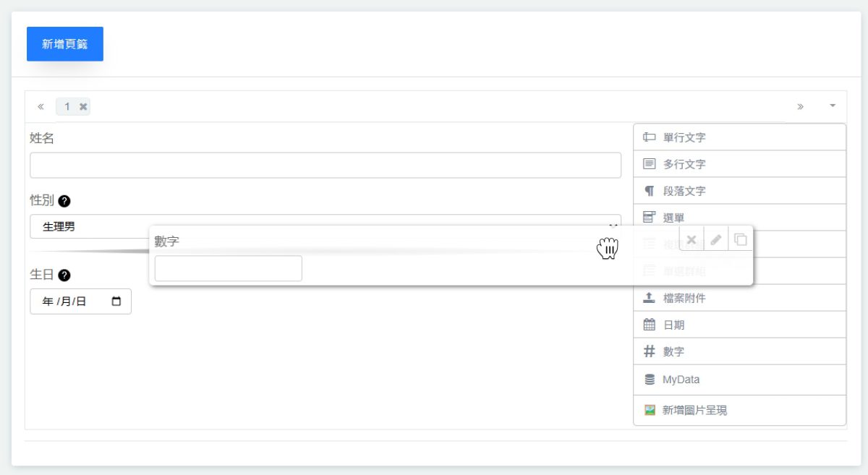Edit the 數字 field with pencil icon
868x475 pixels.
click(x=716, y=240)
